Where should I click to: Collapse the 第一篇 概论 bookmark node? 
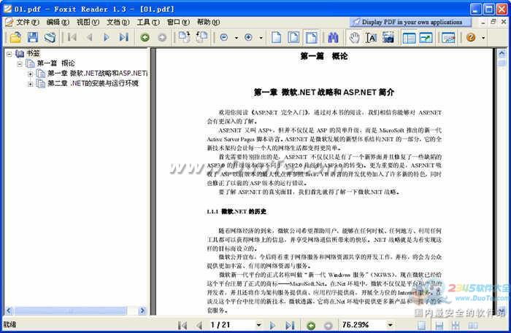pos(20,63)
